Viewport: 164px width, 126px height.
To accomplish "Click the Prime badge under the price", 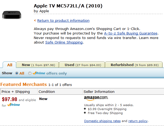I will (x=14, y=105).
